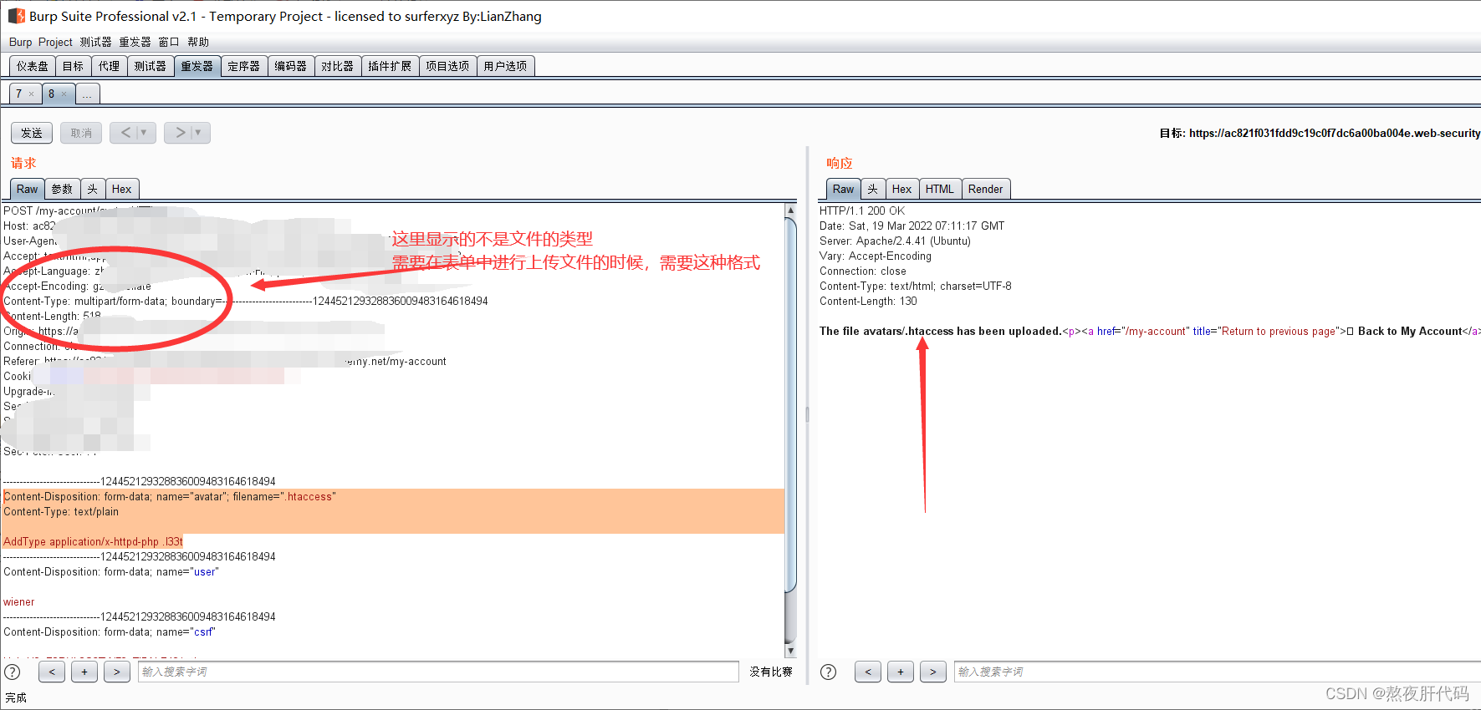Screen dimensions: 1481x710
Task: Select the 重发器 tool tab
Action: [x=197, y=66]
